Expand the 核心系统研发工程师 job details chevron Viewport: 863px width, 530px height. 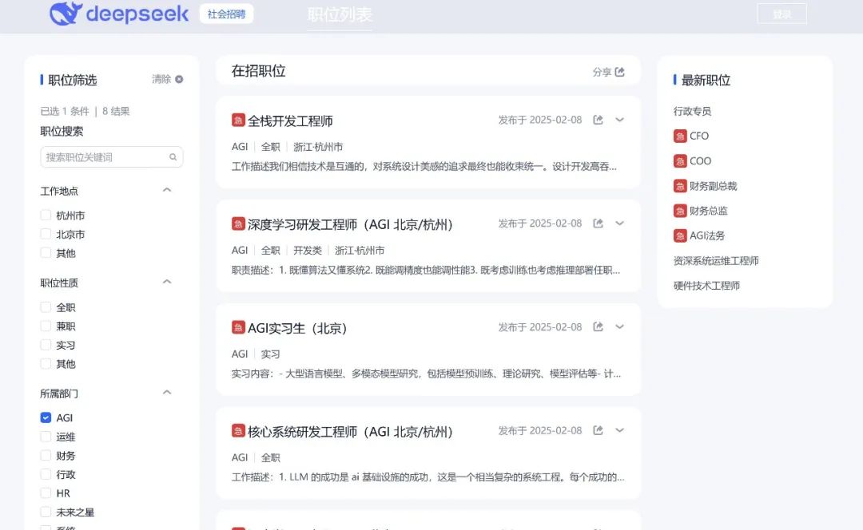pyautogui.click(x=620, y=430)
